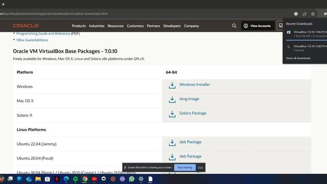This screenshot has width=327, height=184.
Task: Click the dmg Image download arrow icon
Action: 172,100
